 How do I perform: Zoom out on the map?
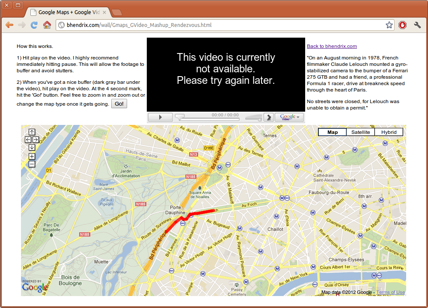pos(32,164)
